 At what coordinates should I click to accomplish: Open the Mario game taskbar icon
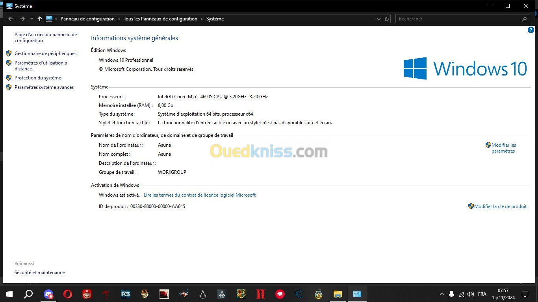pos(87,294)
